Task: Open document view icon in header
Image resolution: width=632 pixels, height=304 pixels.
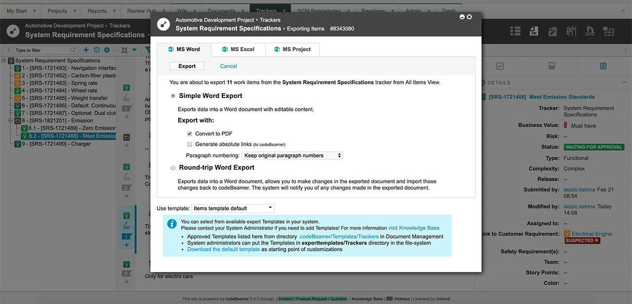Action: click(x=534, y=31)
